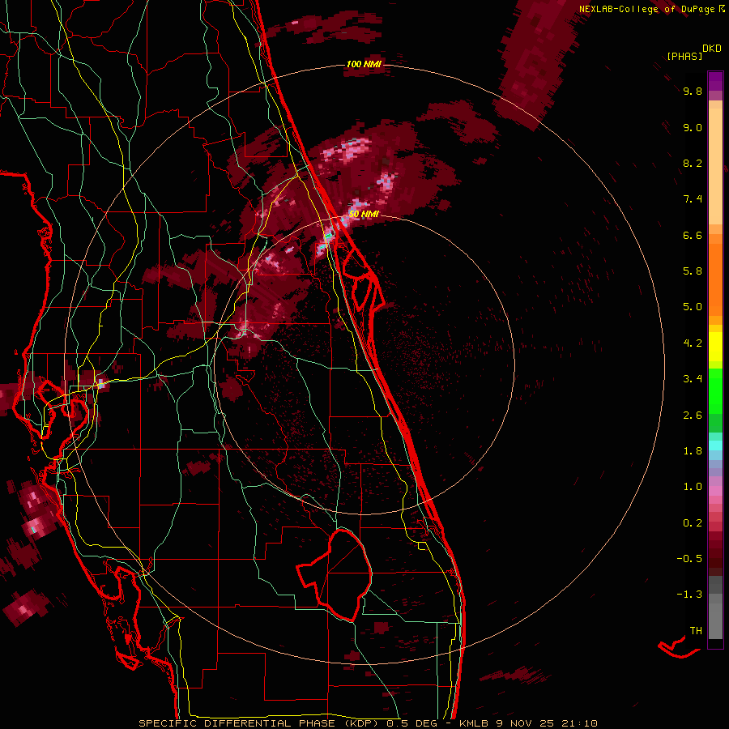Click the 0.2 value on the color scale
The image size is (729, 729).
coord(693,523)
